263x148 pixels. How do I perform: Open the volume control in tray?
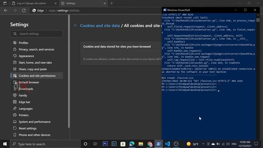tap(228, 144)
